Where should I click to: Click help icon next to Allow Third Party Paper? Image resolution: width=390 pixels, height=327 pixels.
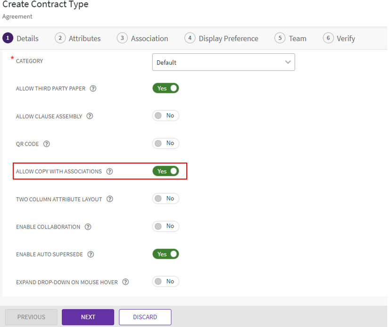coord(93,89)
